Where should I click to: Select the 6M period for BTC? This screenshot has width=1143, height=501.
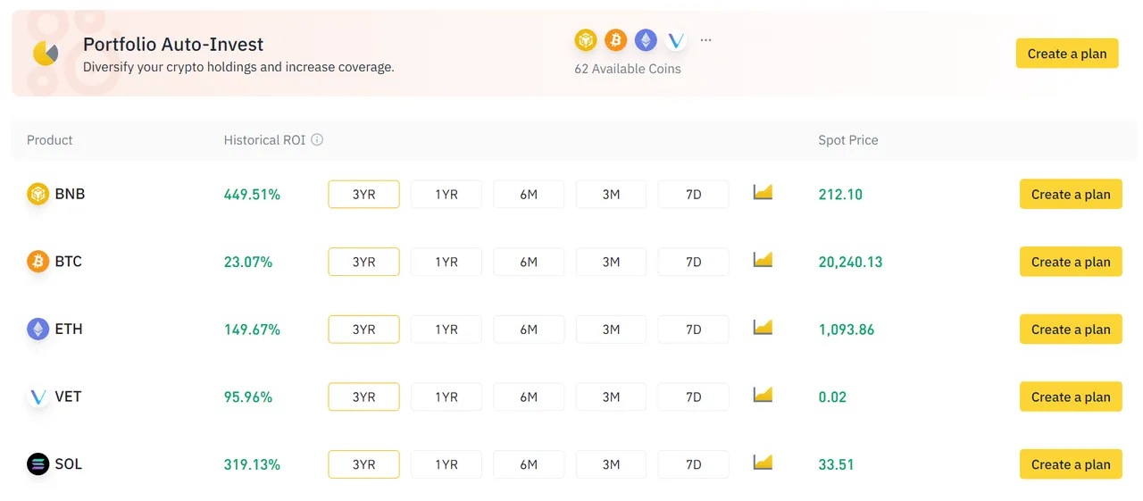click(x=529, y=262)
